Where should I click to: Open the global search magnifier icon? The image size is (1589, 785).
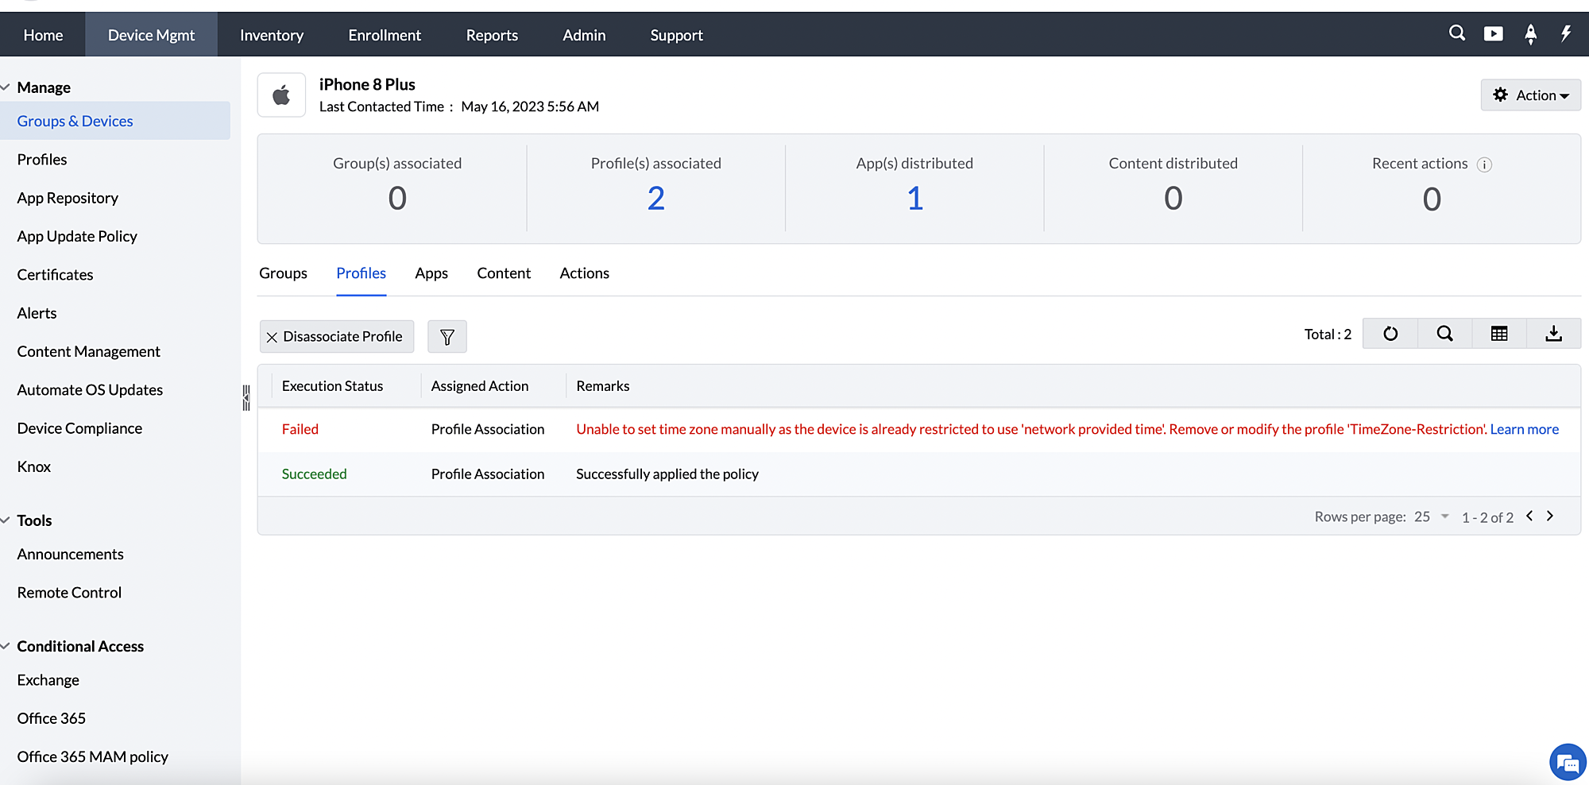pyautogui.click(x=1456, y=33)
